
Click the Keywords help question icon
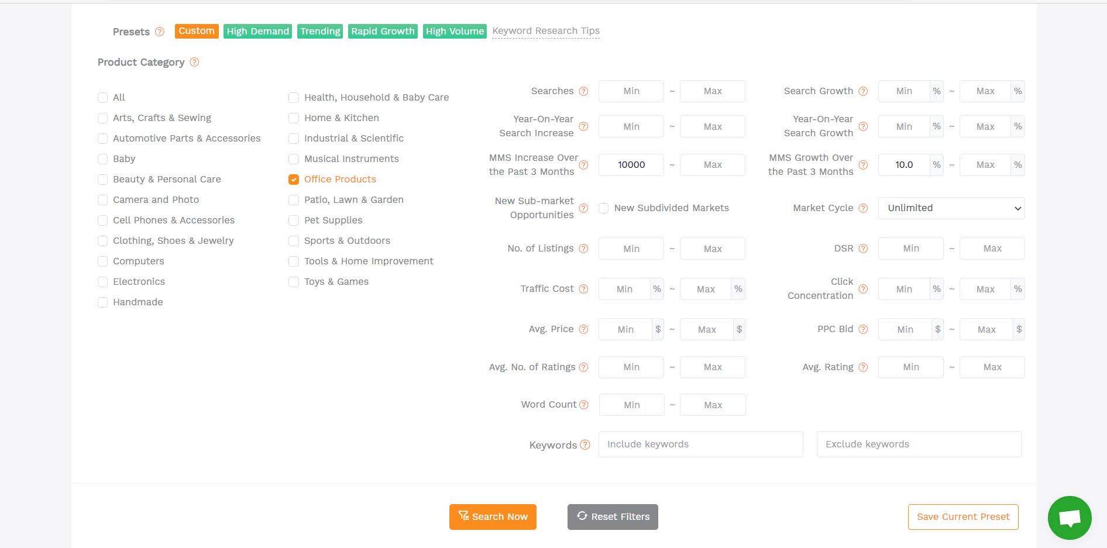click(x=585, y=445)
